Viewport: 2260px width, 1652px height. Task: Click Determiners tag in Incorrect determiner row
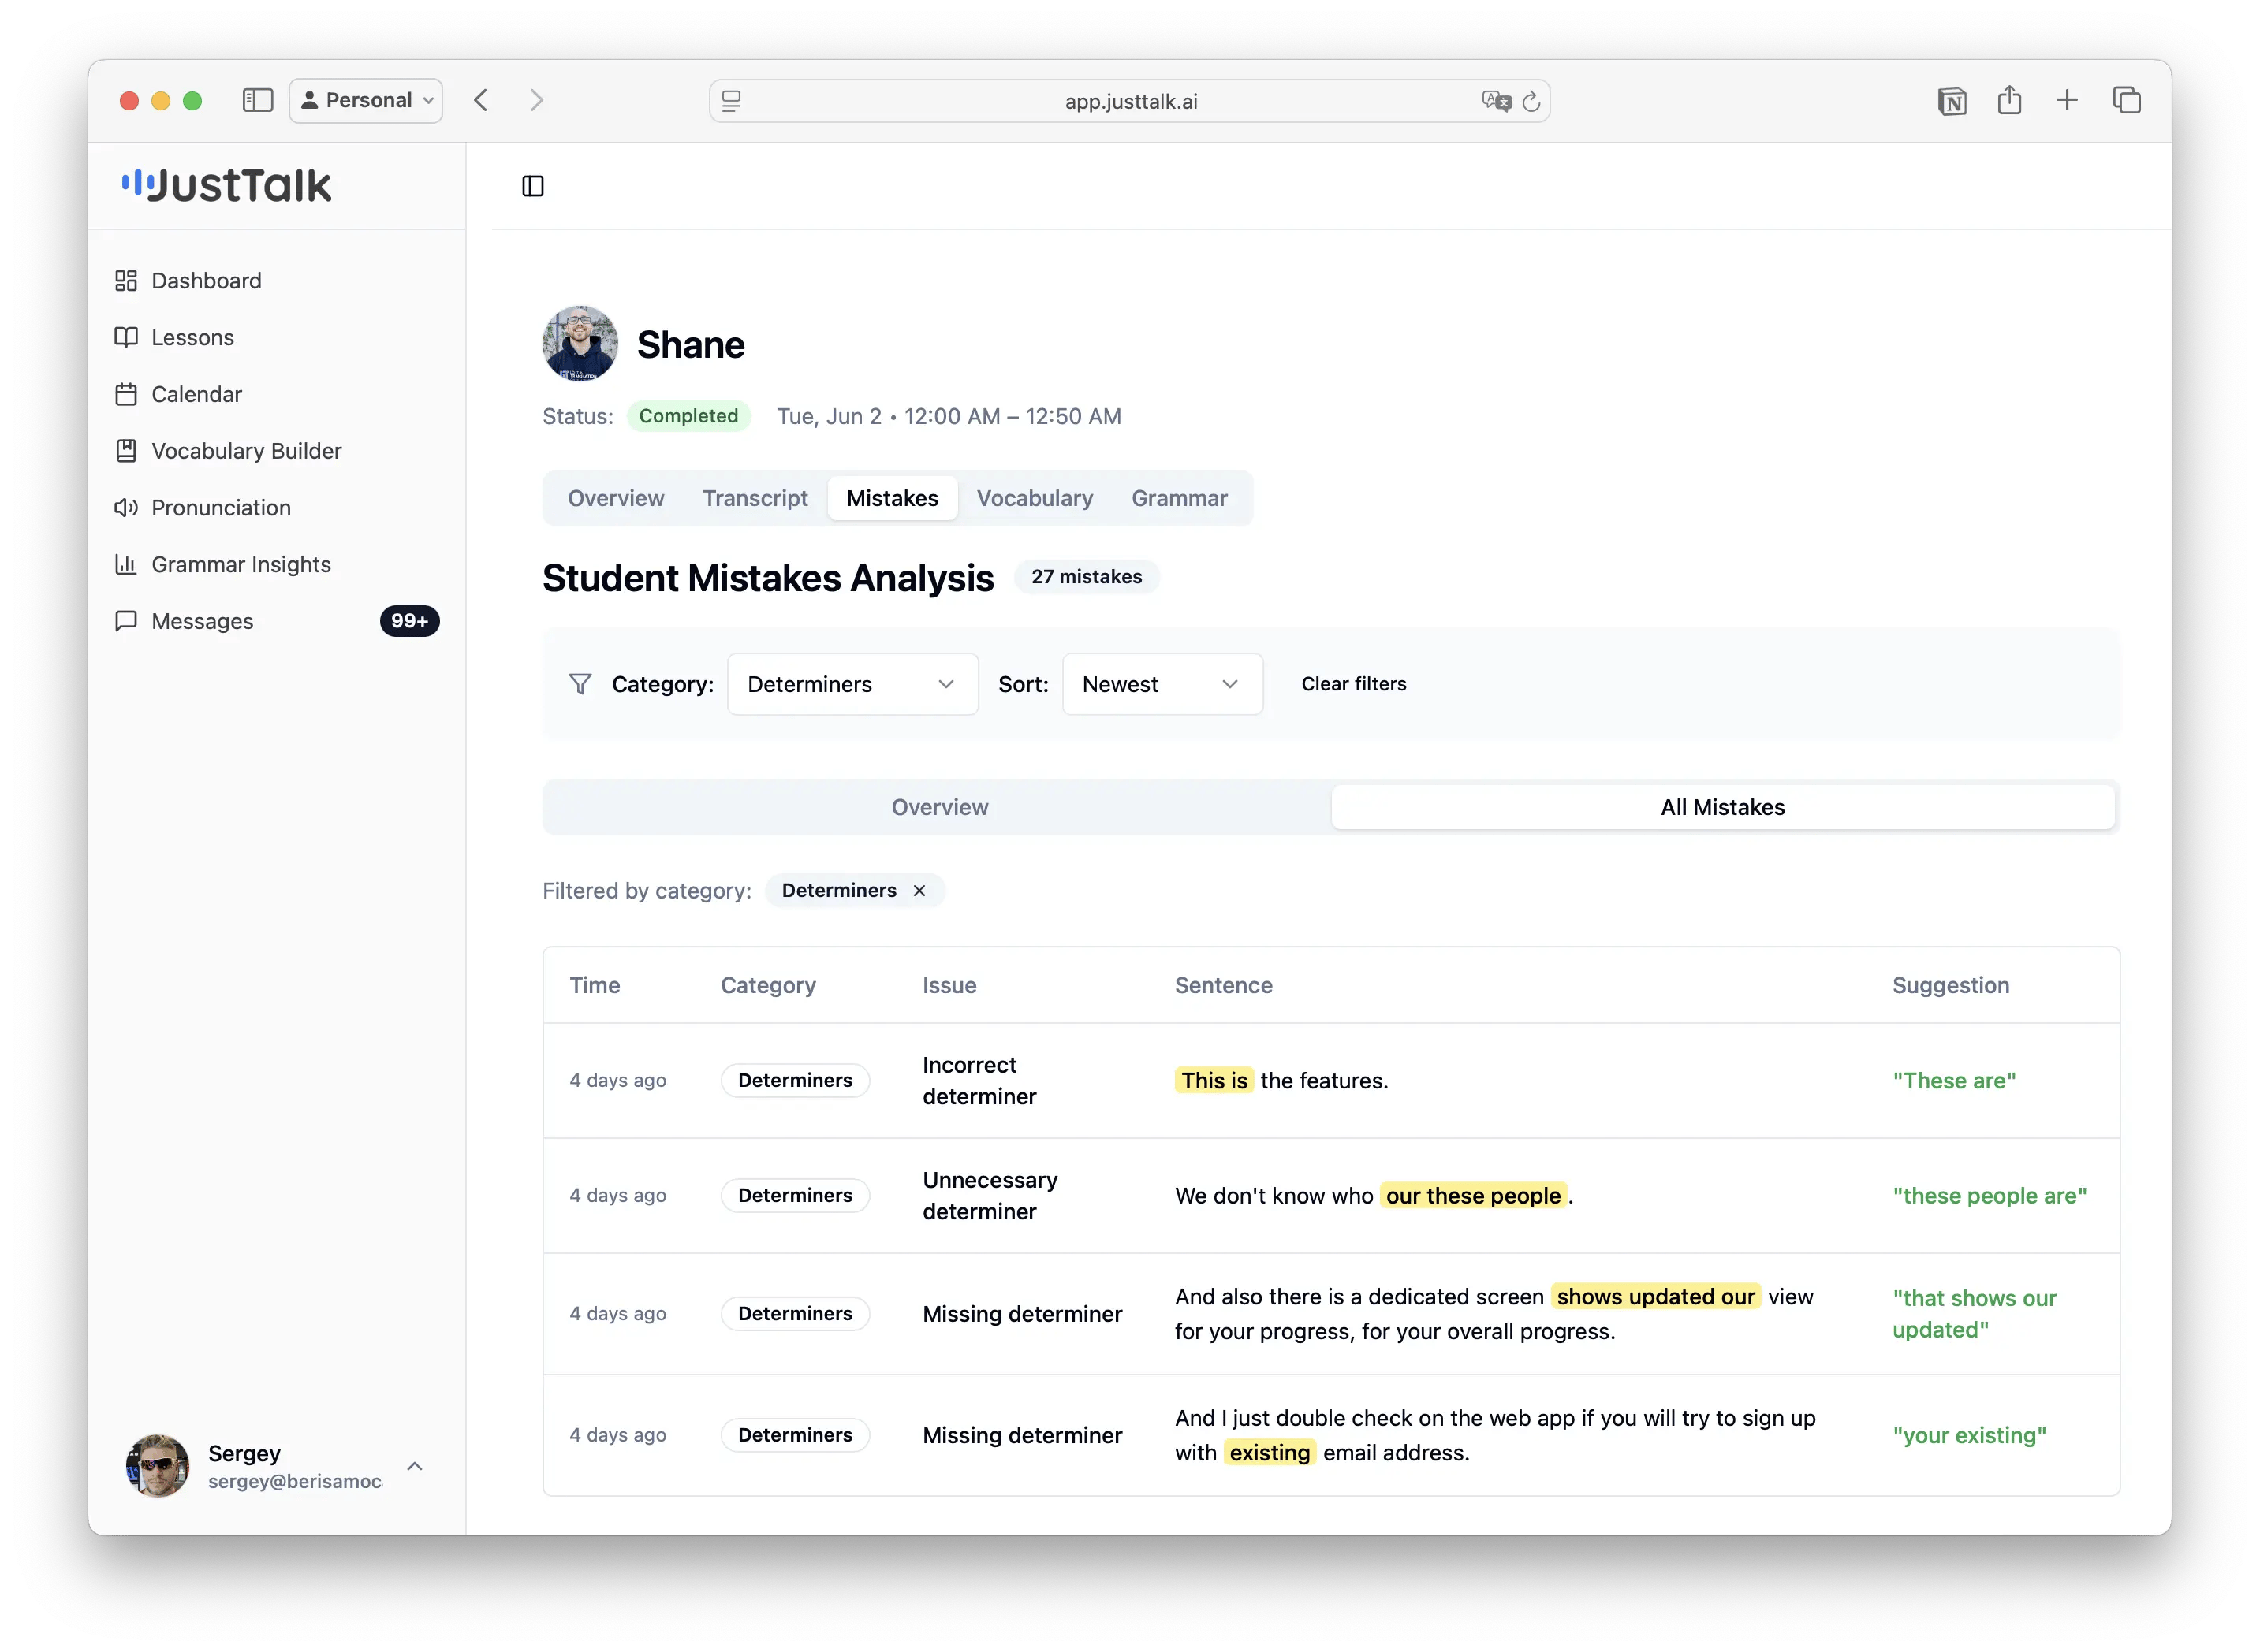pos(796,1080)
